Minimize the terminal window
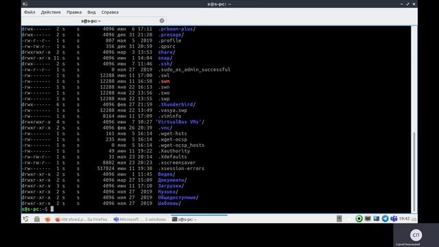The height and width of the screenshot is (247, 439). pyautogui.click(x=402, y=4)
